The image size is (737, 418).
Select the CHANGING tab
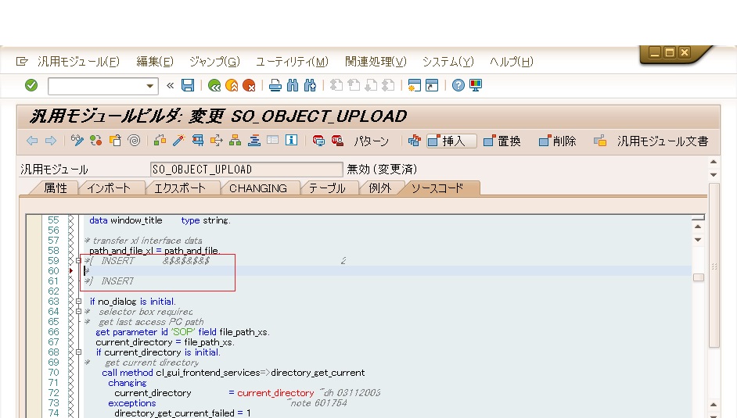coord(257,188)
